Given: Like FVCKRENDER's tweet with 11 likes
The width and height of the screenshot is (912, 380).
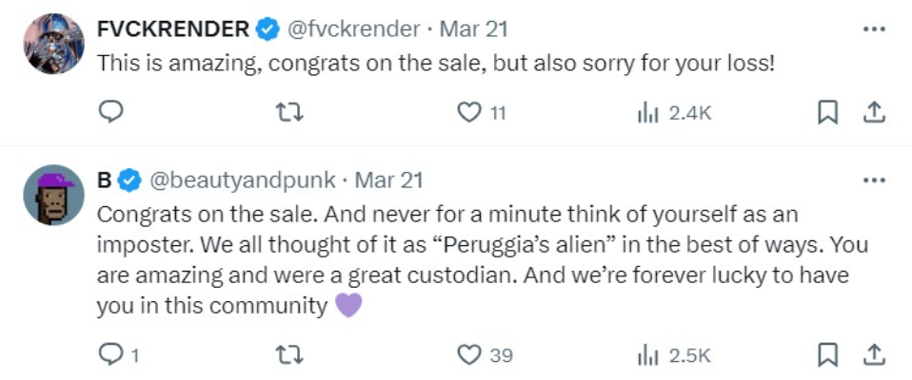Looking at the screenshot, I should point(468,112).
